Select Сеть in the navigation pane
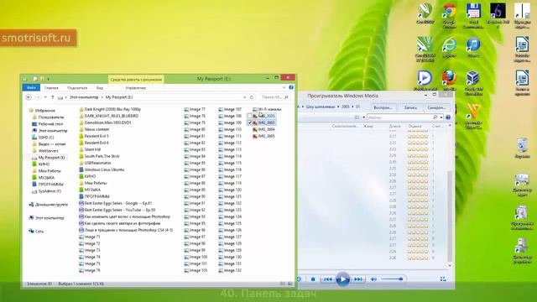537x302 pixels. (39, 232)
